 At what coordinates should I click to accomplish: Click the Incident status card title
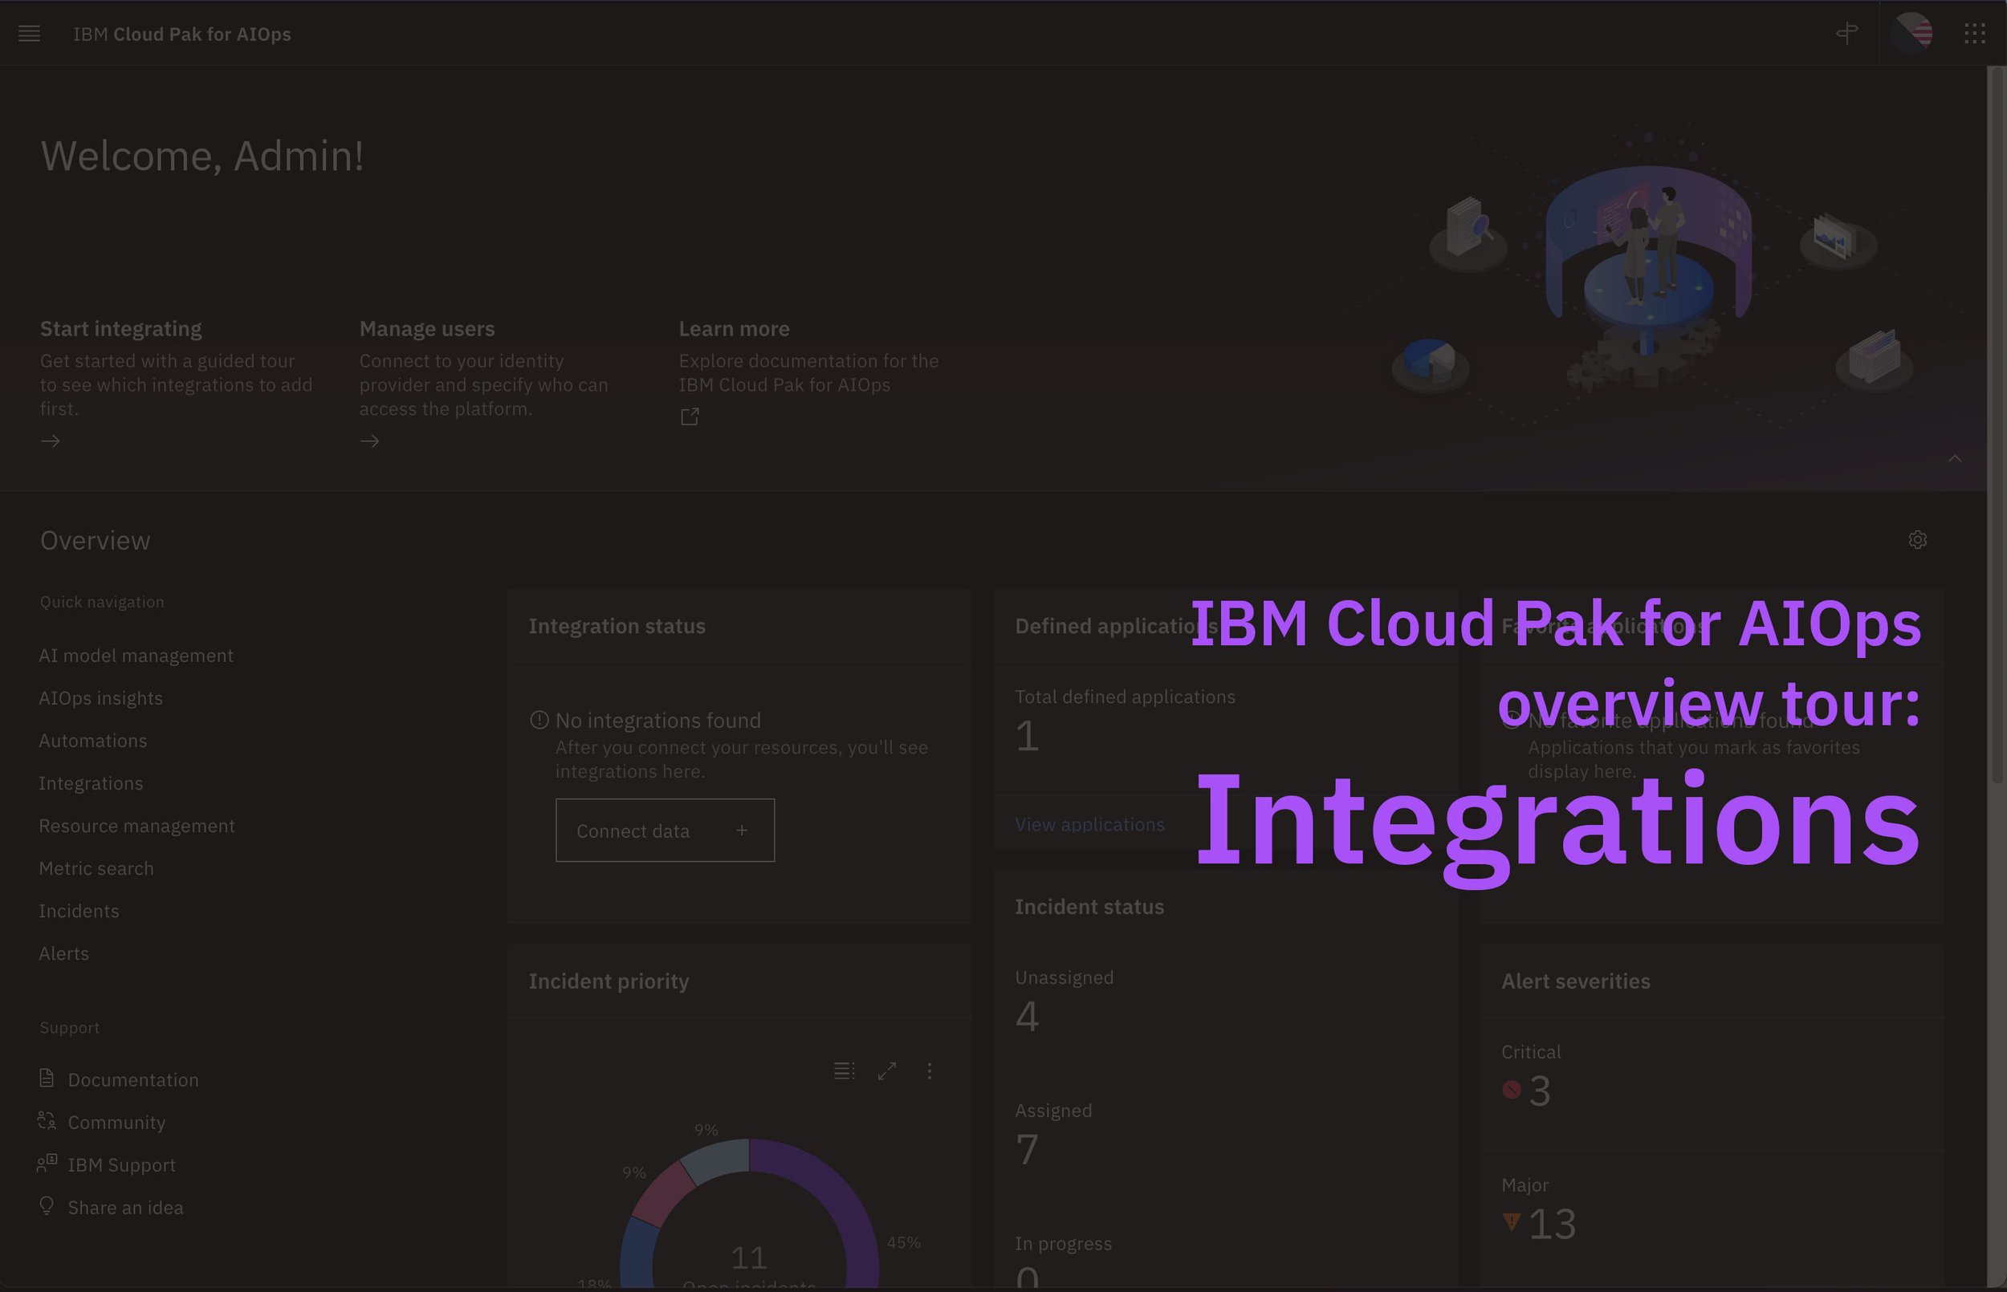click(1089, 907)
